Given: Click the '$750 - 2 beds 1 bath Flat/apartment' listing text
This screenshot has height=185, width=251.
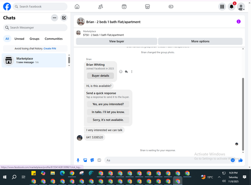Looking at the screenshot, I should [x=103, y=35].
